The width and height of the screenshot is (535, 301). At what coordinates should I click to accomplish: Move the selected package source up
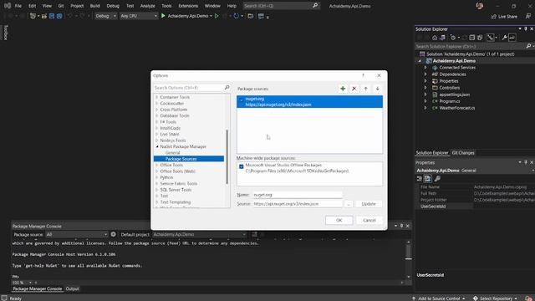366,89
